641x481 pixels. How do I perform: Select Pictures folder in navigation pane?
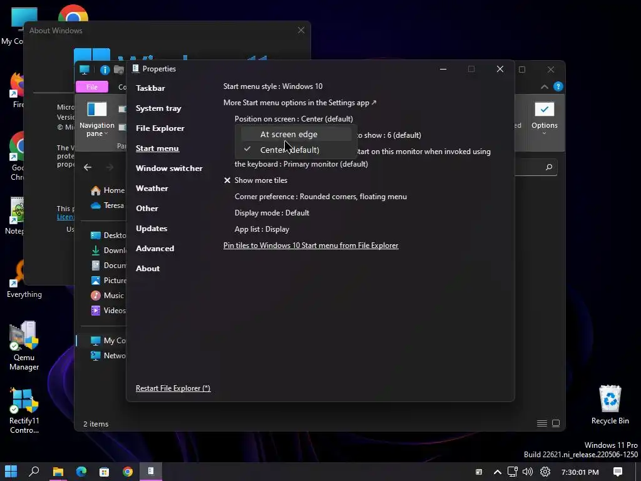[108, 280]
